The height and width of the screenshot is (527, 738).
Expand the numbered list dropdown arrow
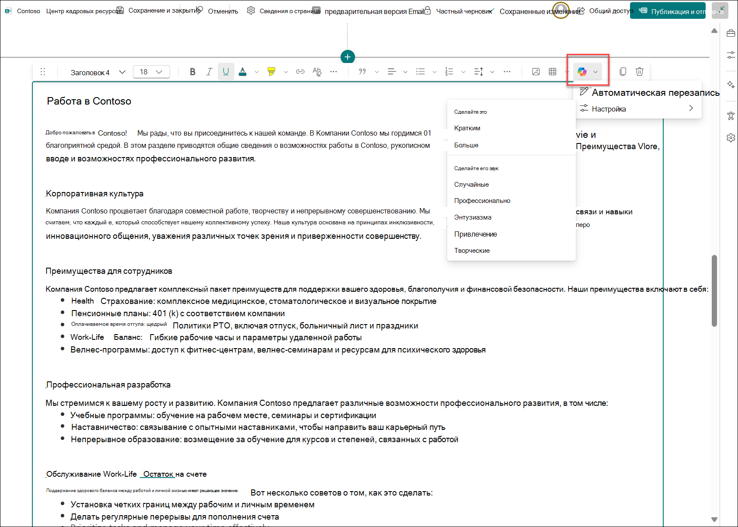[463, 72]
